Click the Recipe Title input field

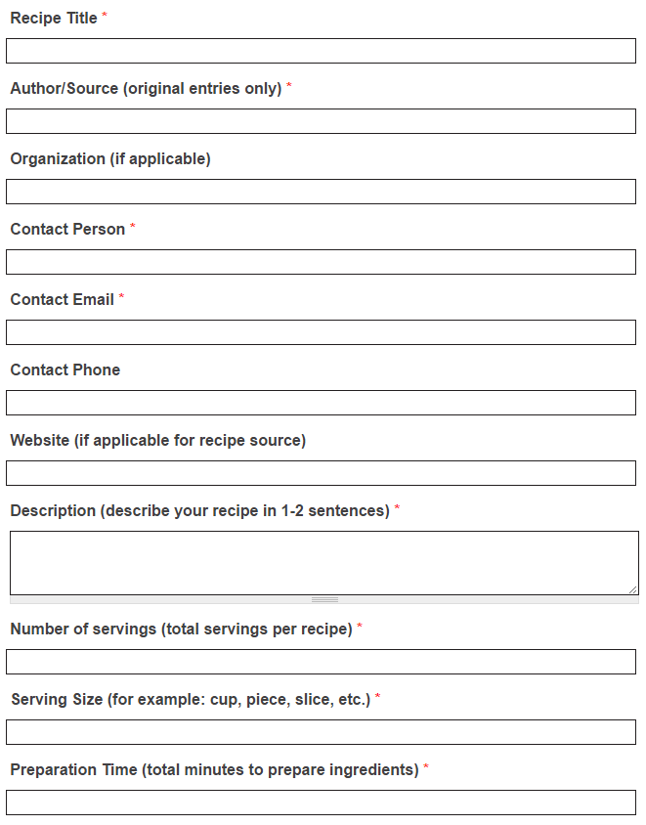pyautogui.click(x=321, y=51)
